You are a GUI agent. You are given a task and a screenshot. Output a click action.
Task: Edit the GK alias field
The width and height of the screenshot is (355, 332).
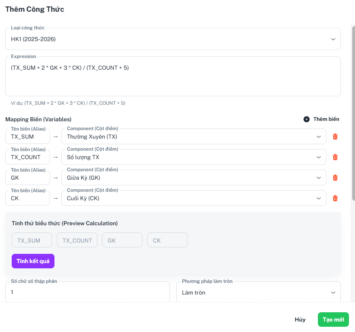27,178
